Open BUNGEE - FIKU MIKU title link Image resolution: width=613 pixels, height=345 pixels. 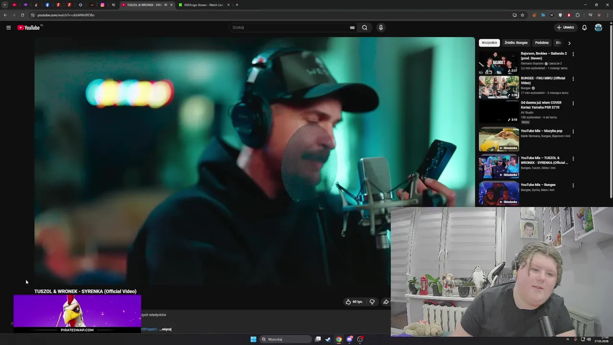point(543,80)
